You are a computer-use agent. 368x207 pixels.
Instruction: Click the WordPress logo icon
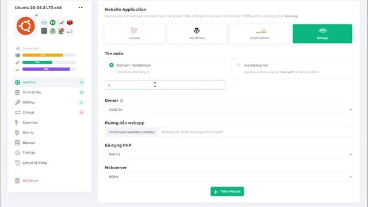click(197, 30)
